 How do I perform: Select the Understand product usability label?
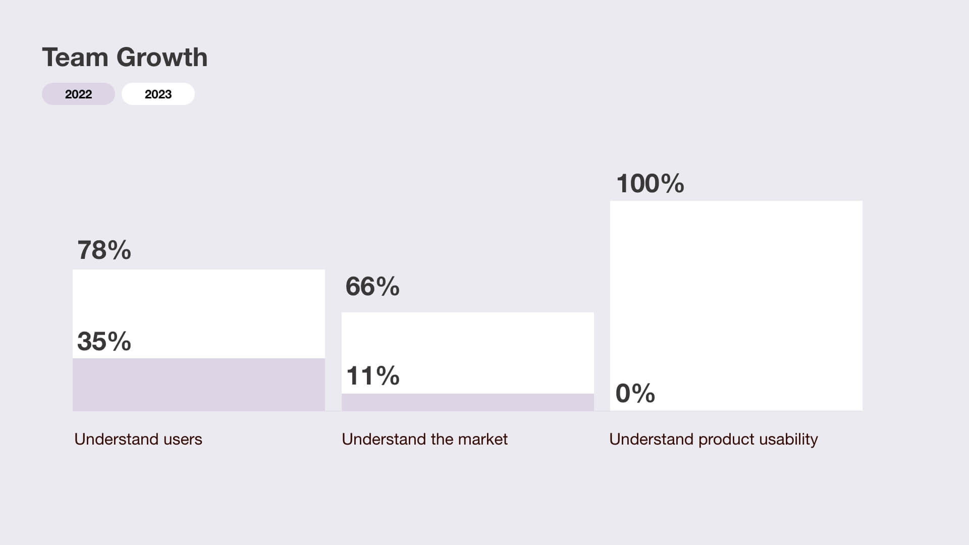click(713, 439)
